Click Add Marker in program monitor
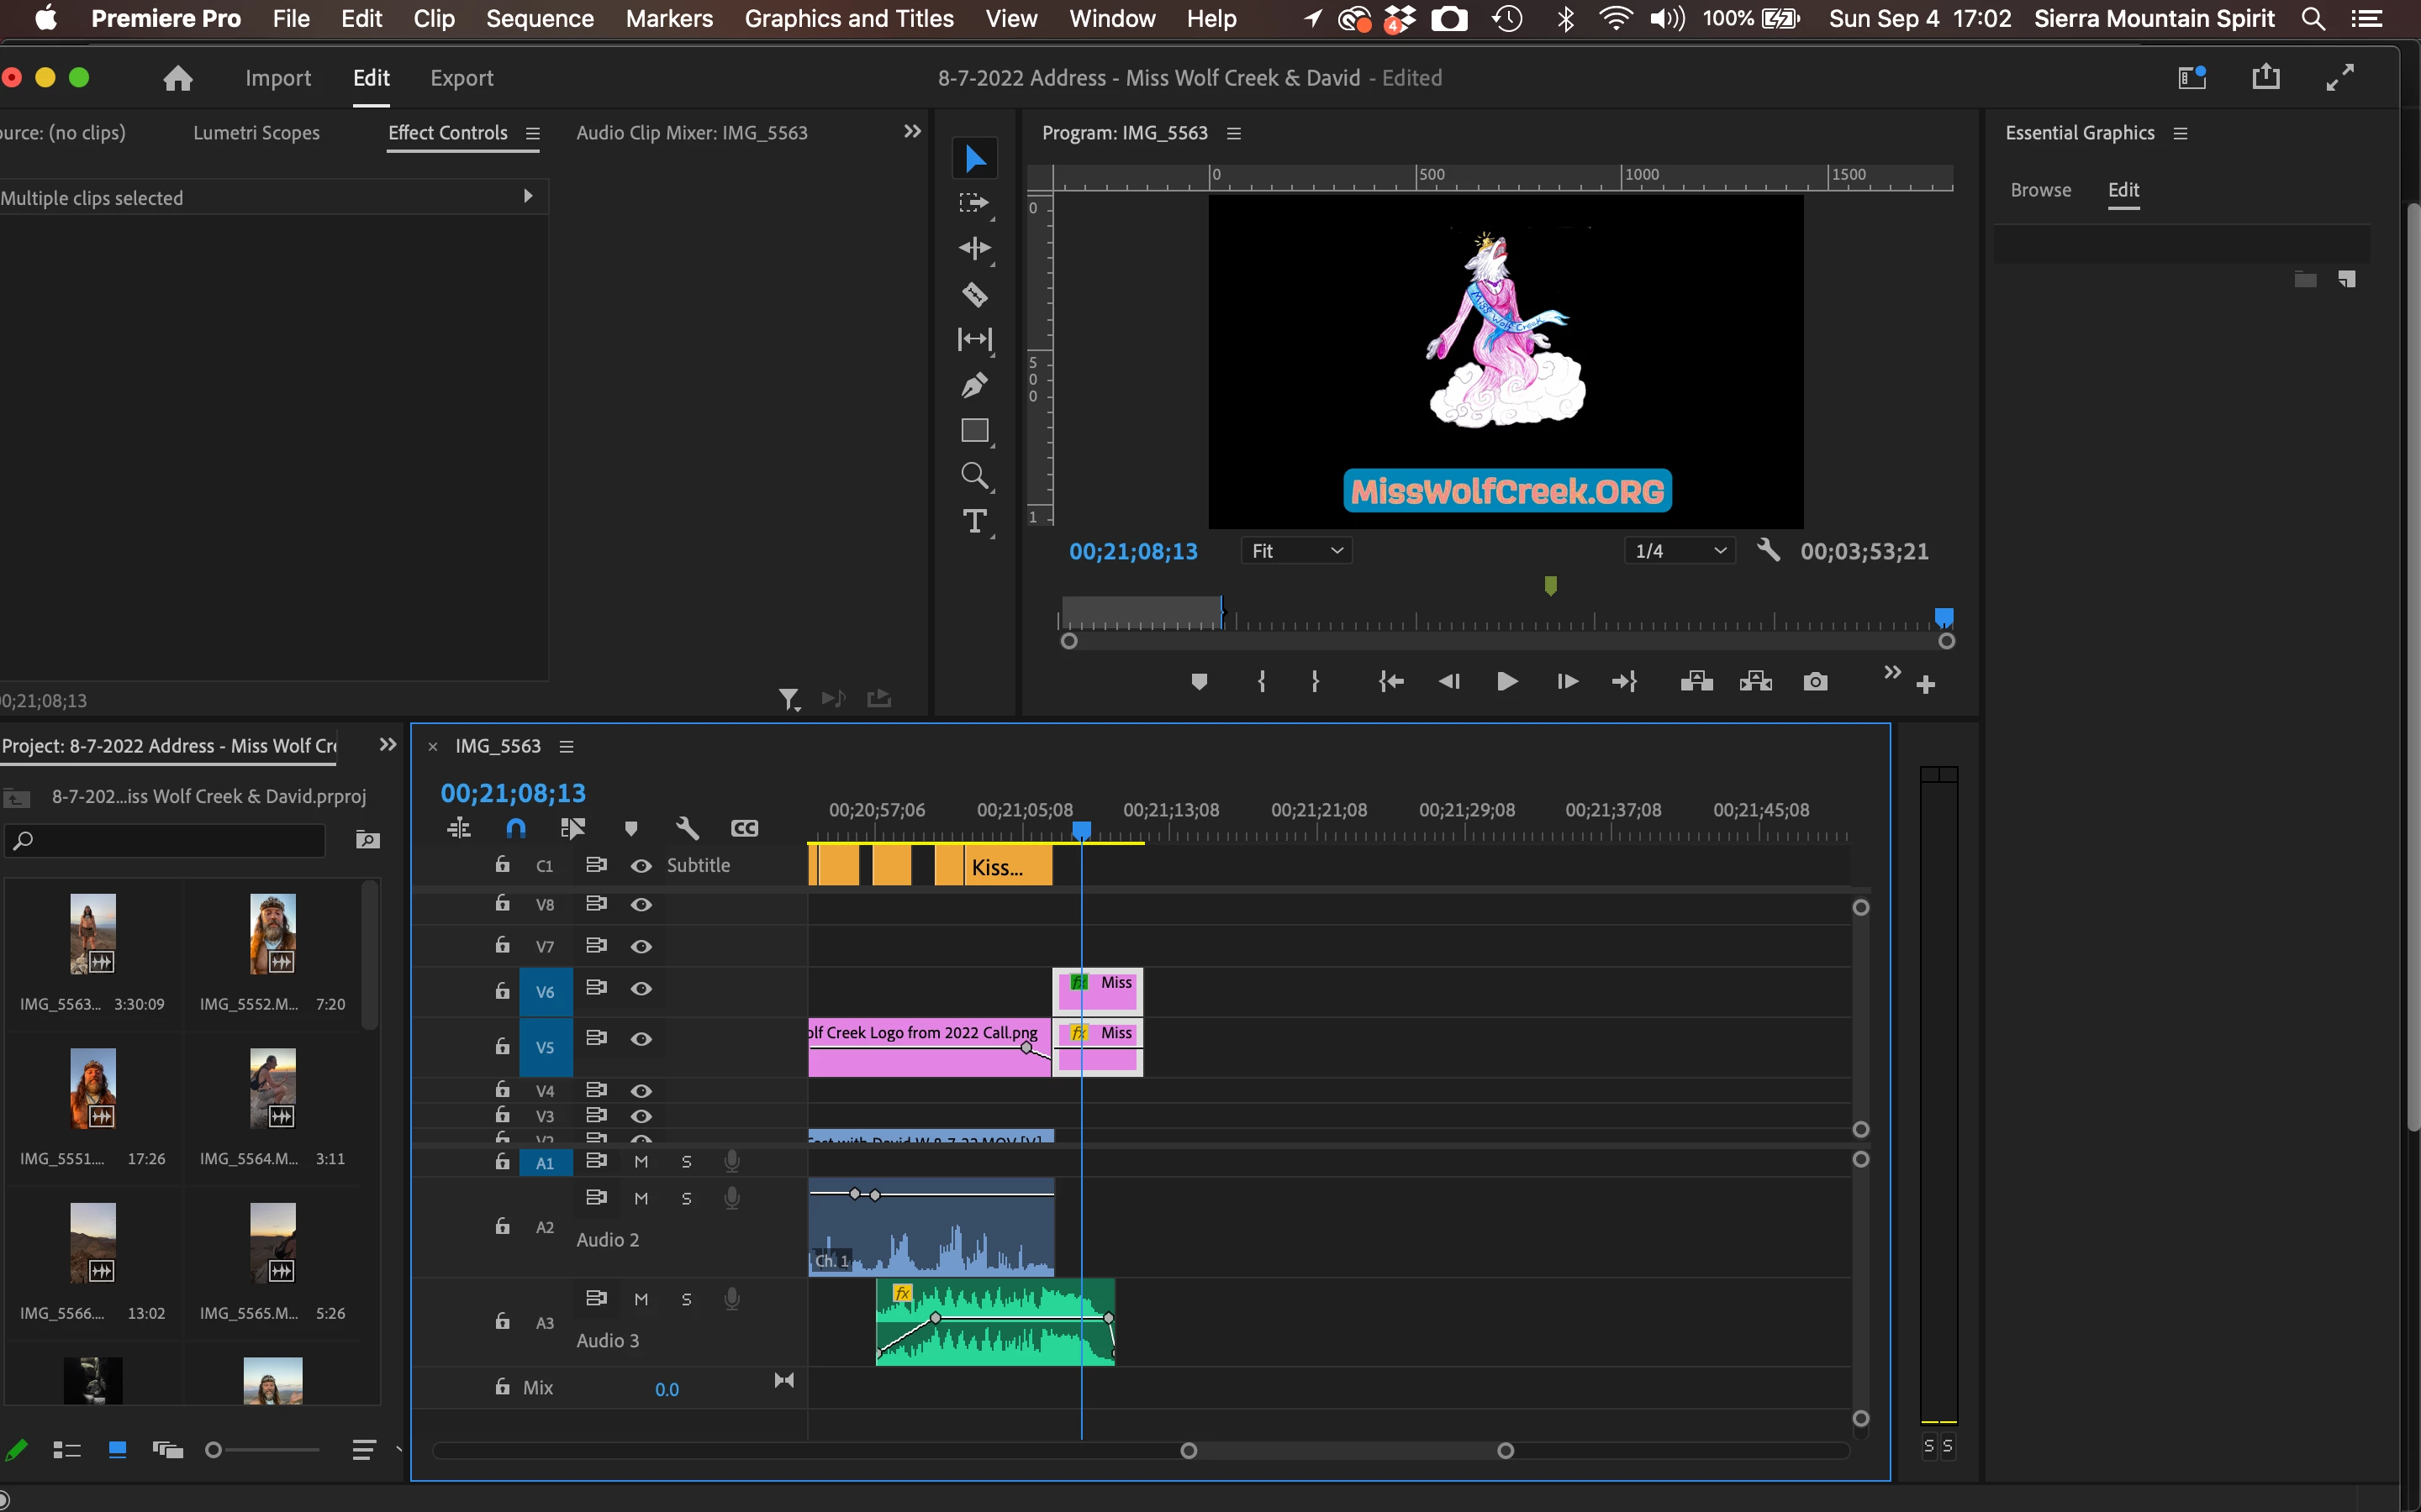This screenshot has width=2421, height=1512. [x=1199, y=682]
